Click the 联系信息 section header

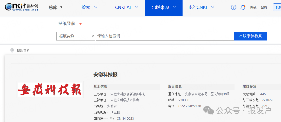pyautogui.click(x=175, y=87)
